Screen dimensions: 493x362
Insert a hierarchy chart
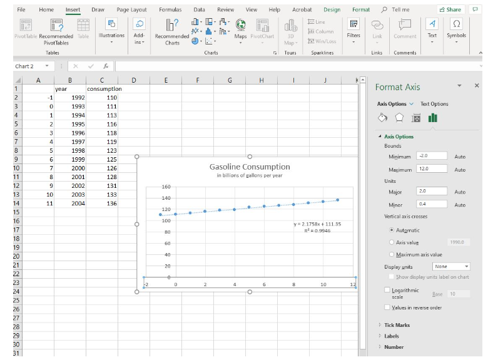(x=210, y=22)
